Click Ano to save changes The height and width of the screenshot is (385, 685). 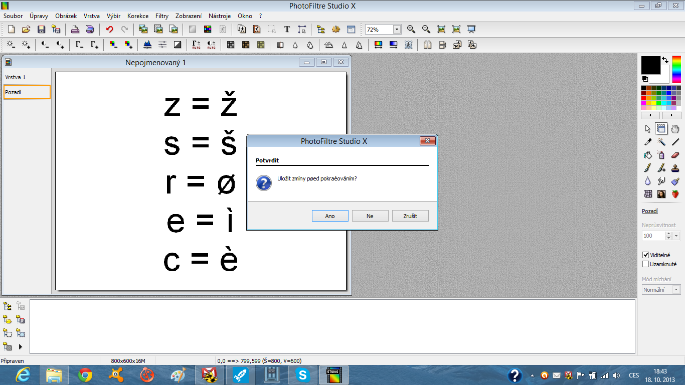[330, 216]
